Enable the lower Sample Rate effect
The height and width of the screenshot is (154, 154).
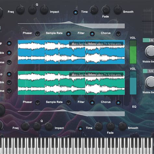pyautogui.click(x=69, y=102)
